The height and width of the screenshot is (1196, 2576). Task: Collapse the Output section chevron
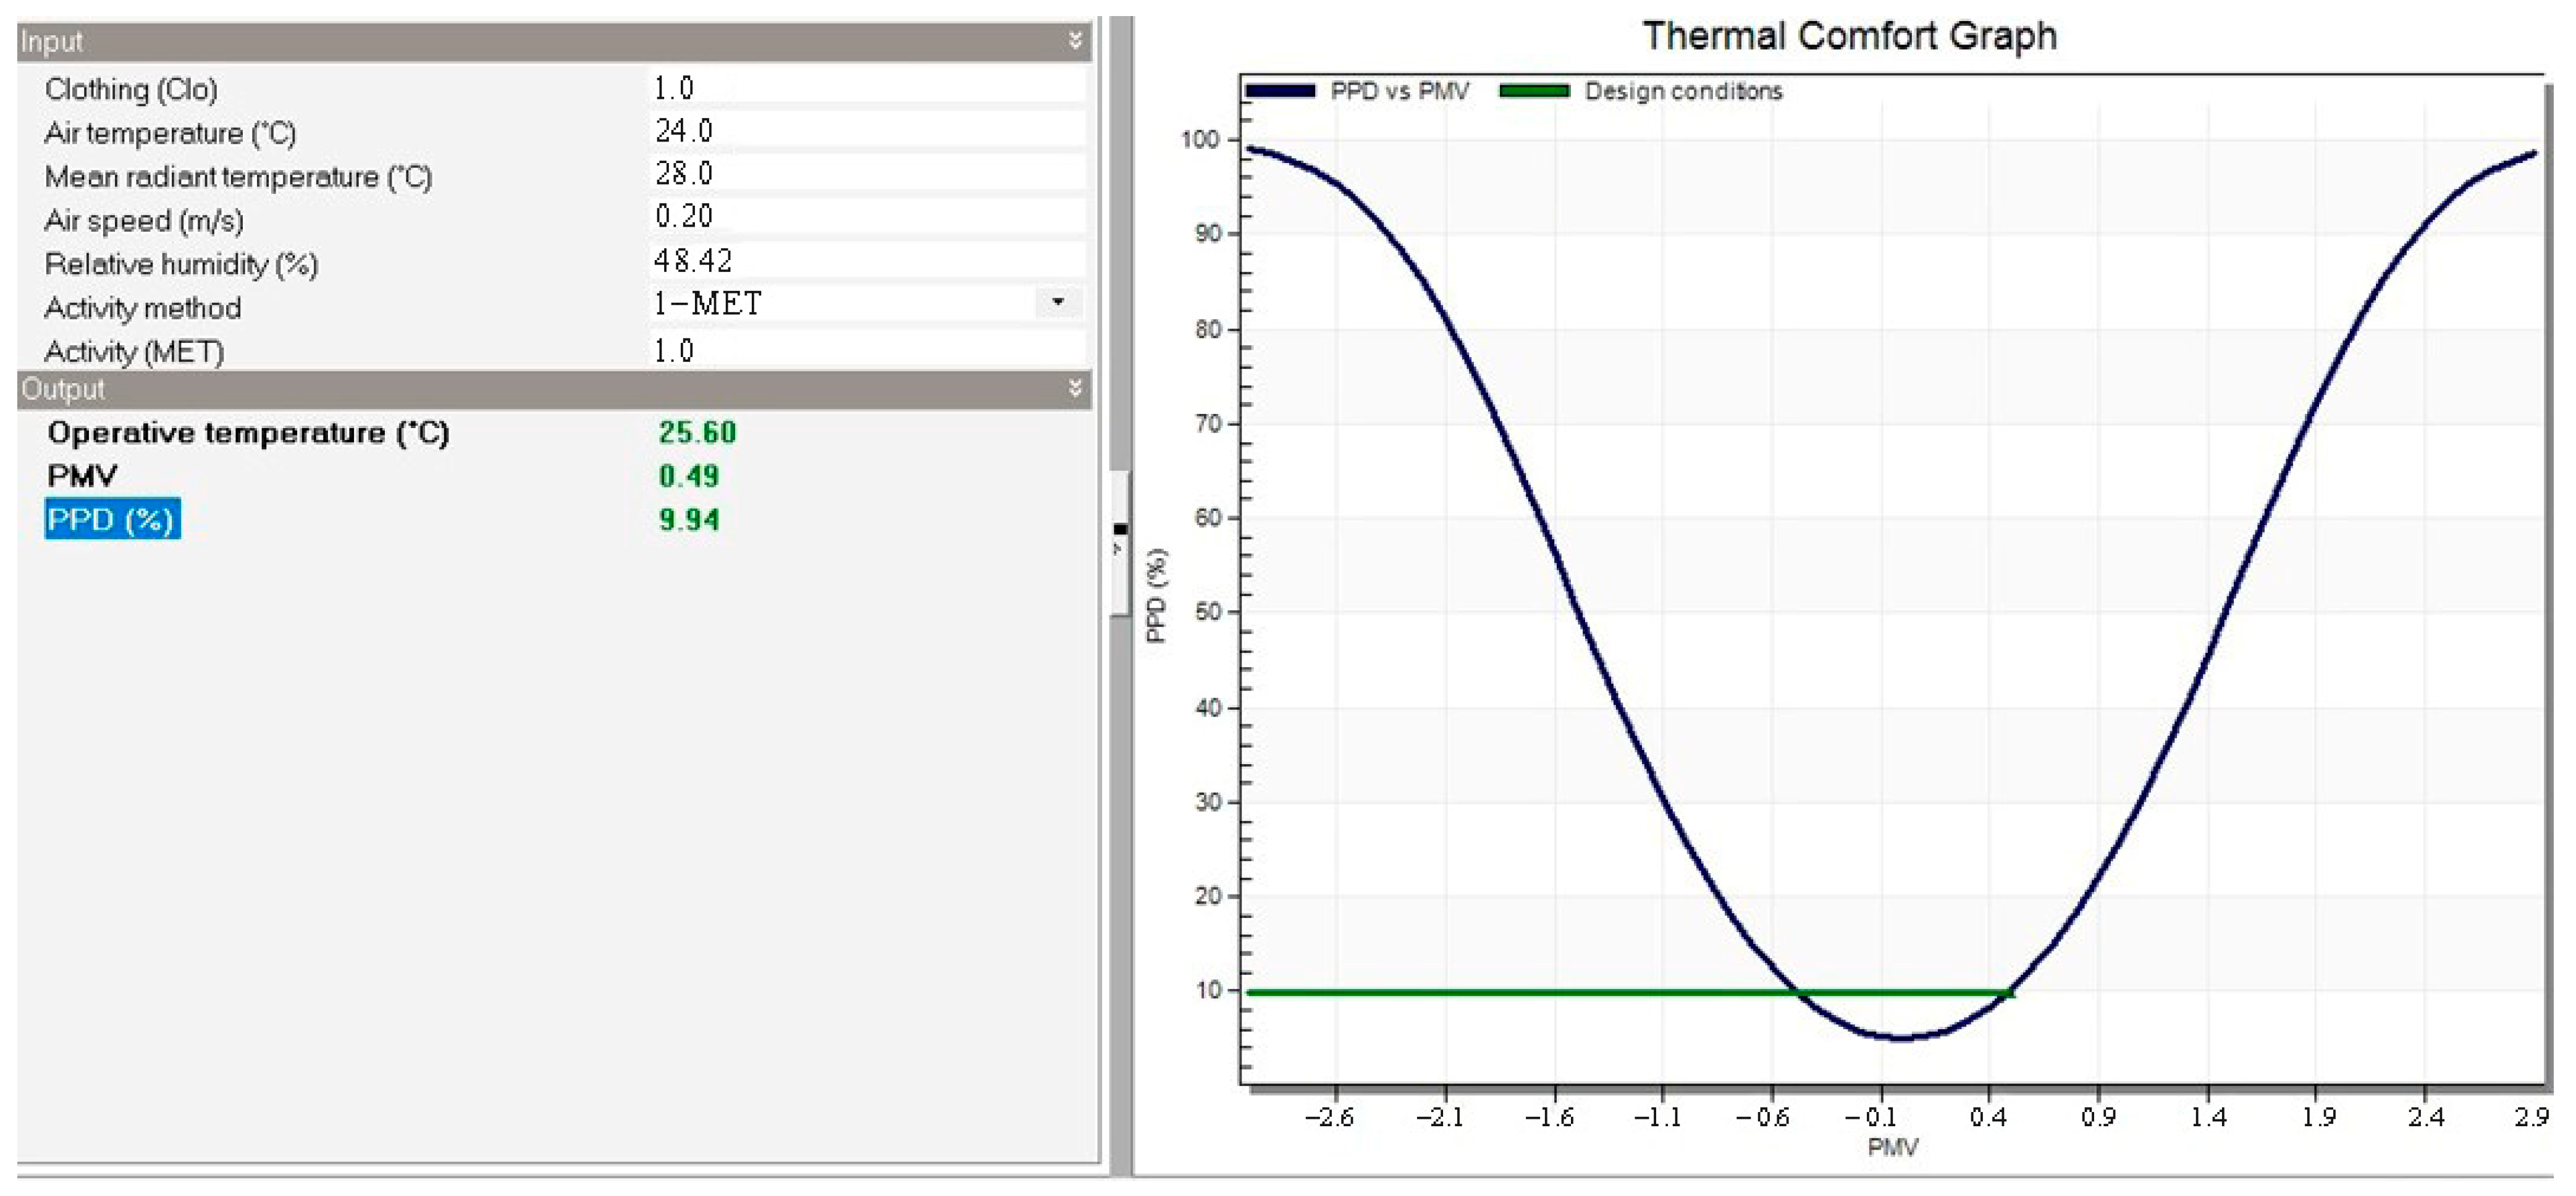coord(1075,389)
